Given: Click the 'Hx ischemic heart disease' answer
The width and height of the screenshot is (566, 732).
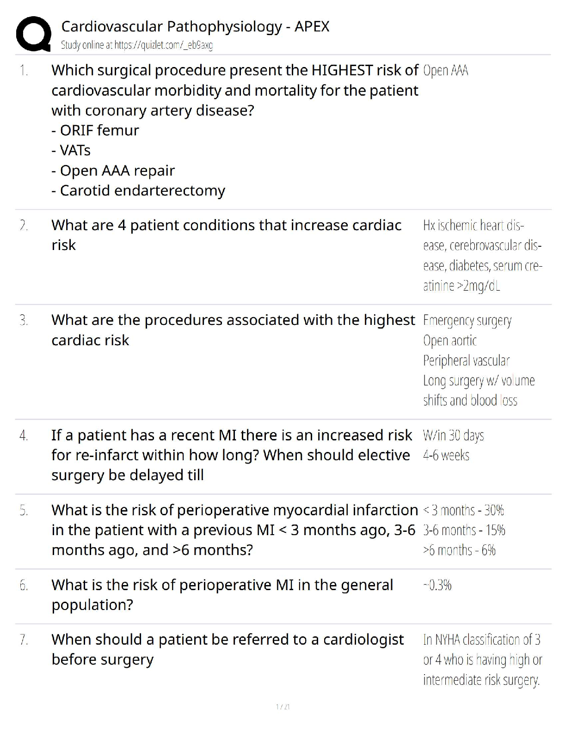Looking at the screenshot, I should pyautogui.click(x=473, y=226).
